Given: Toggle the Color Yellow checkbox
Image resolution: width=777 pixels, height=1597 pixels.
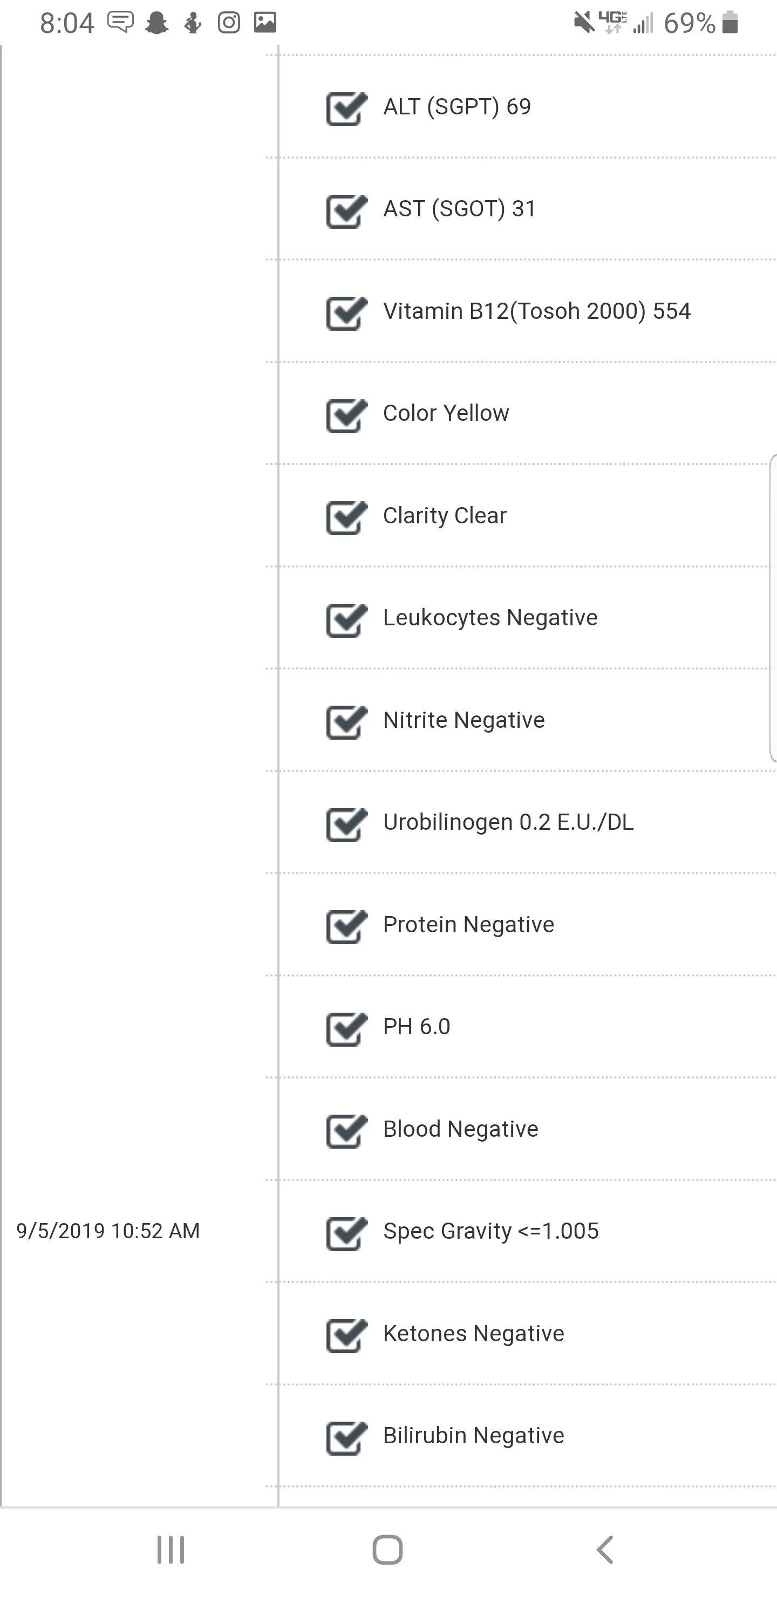Looking at the screenshot, I should pos(346,415).
